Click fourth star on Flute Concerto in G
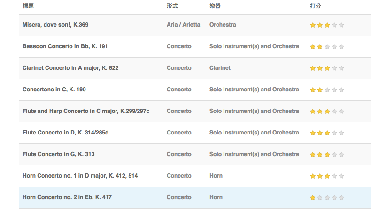 coord(334,155)
